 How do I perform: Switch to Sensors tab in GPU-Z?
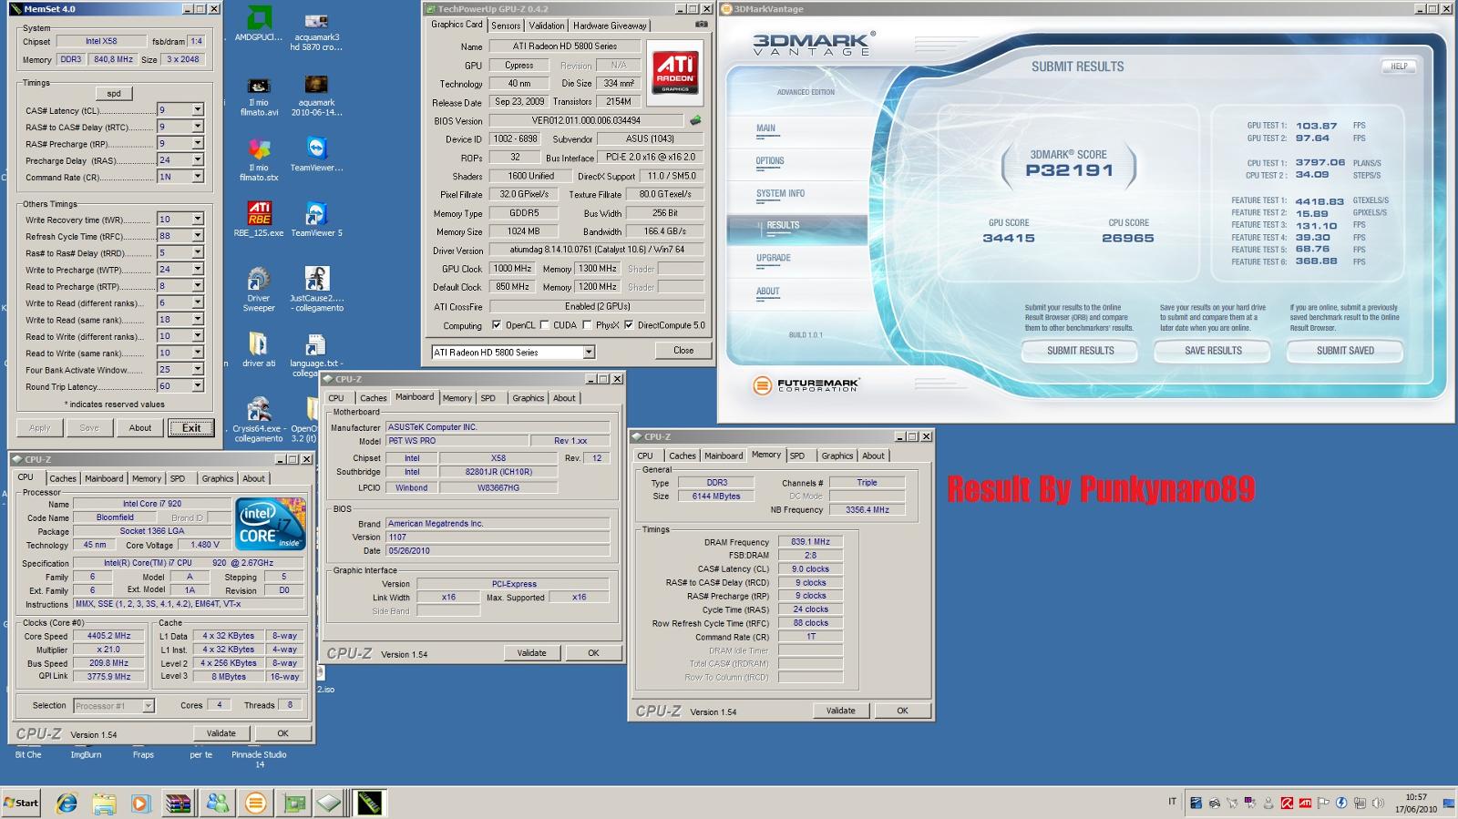506,26
